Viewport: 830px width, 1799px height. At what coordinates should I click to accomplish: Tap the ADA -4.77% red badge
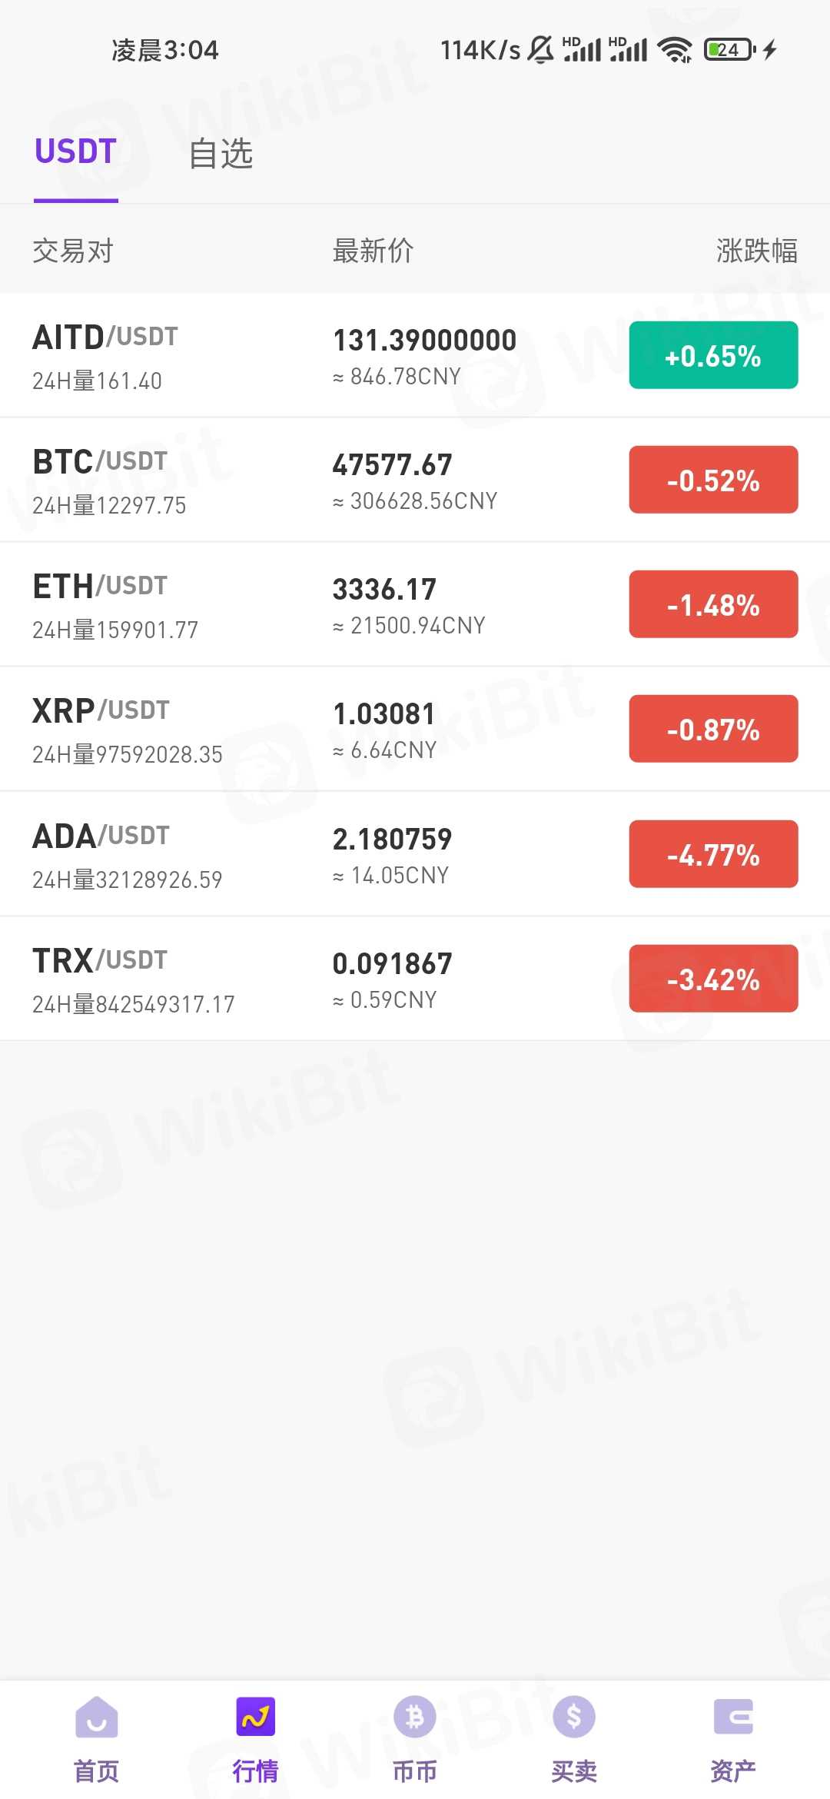coord(713,854)
